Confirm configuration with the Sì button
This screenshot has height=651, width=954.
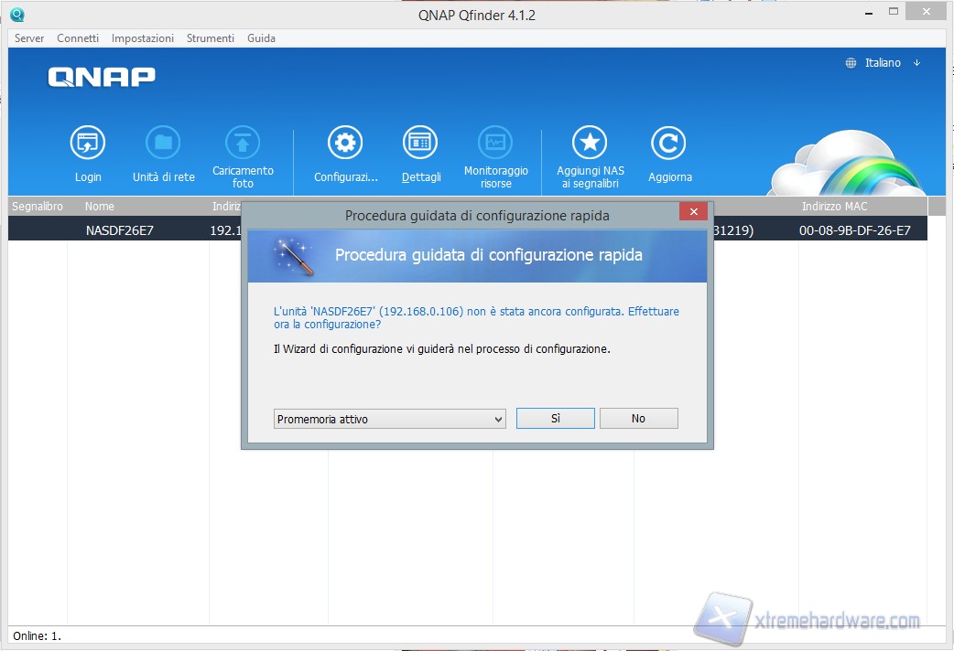(x=555, y=419)
